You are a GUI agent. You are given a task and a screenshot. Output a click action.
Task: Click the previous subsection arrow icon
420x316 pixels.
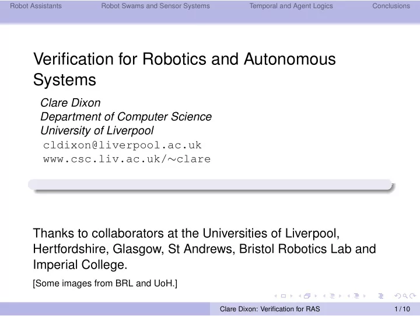click(324, 296)
